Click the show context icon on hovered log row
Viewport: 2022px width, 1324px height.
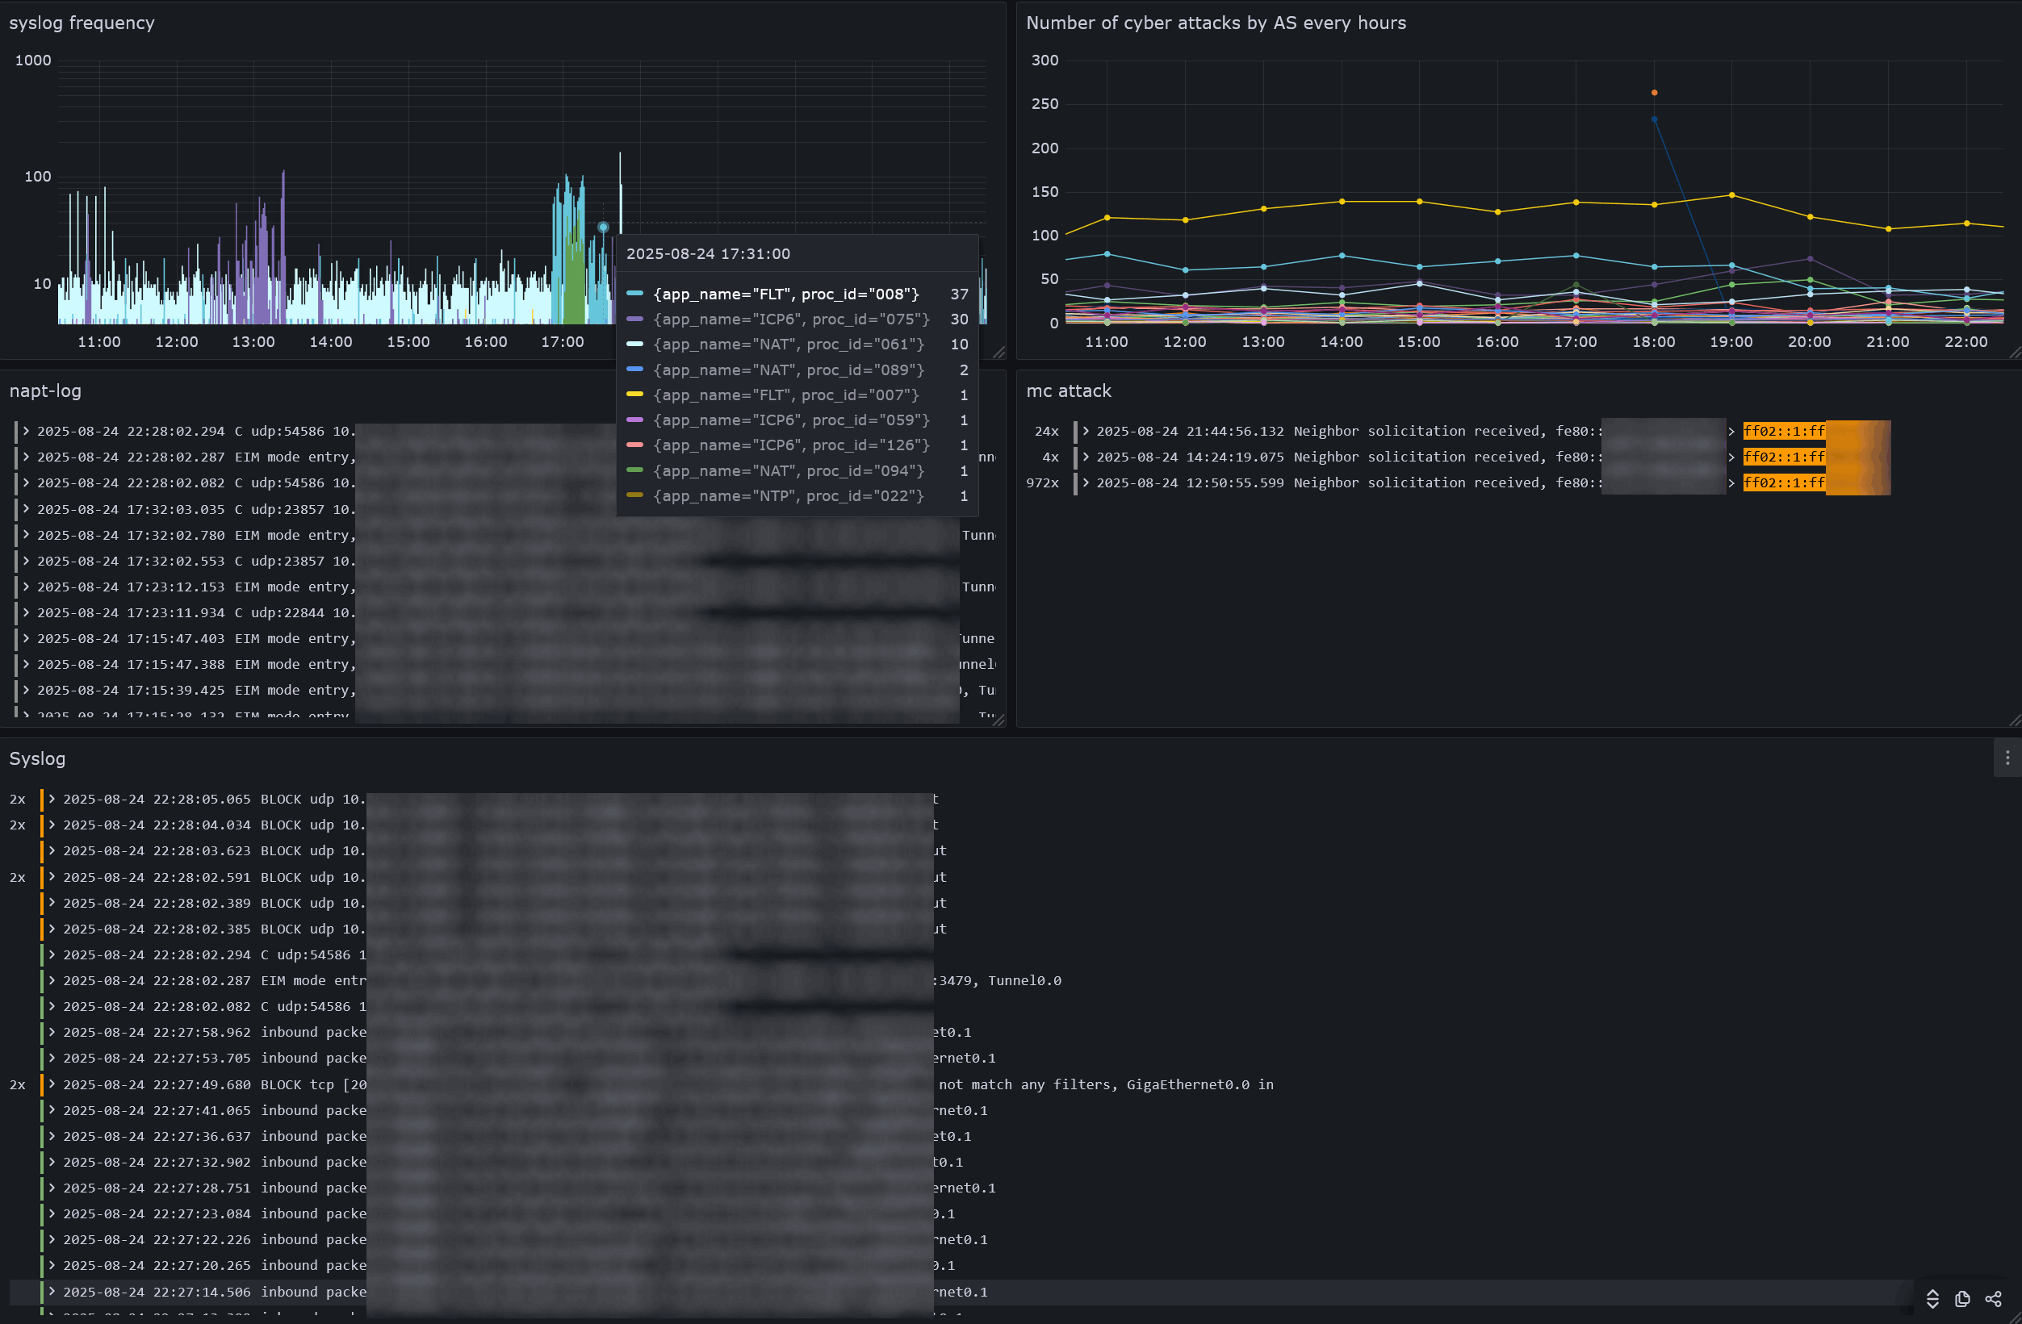(x=1932, y=1298)
